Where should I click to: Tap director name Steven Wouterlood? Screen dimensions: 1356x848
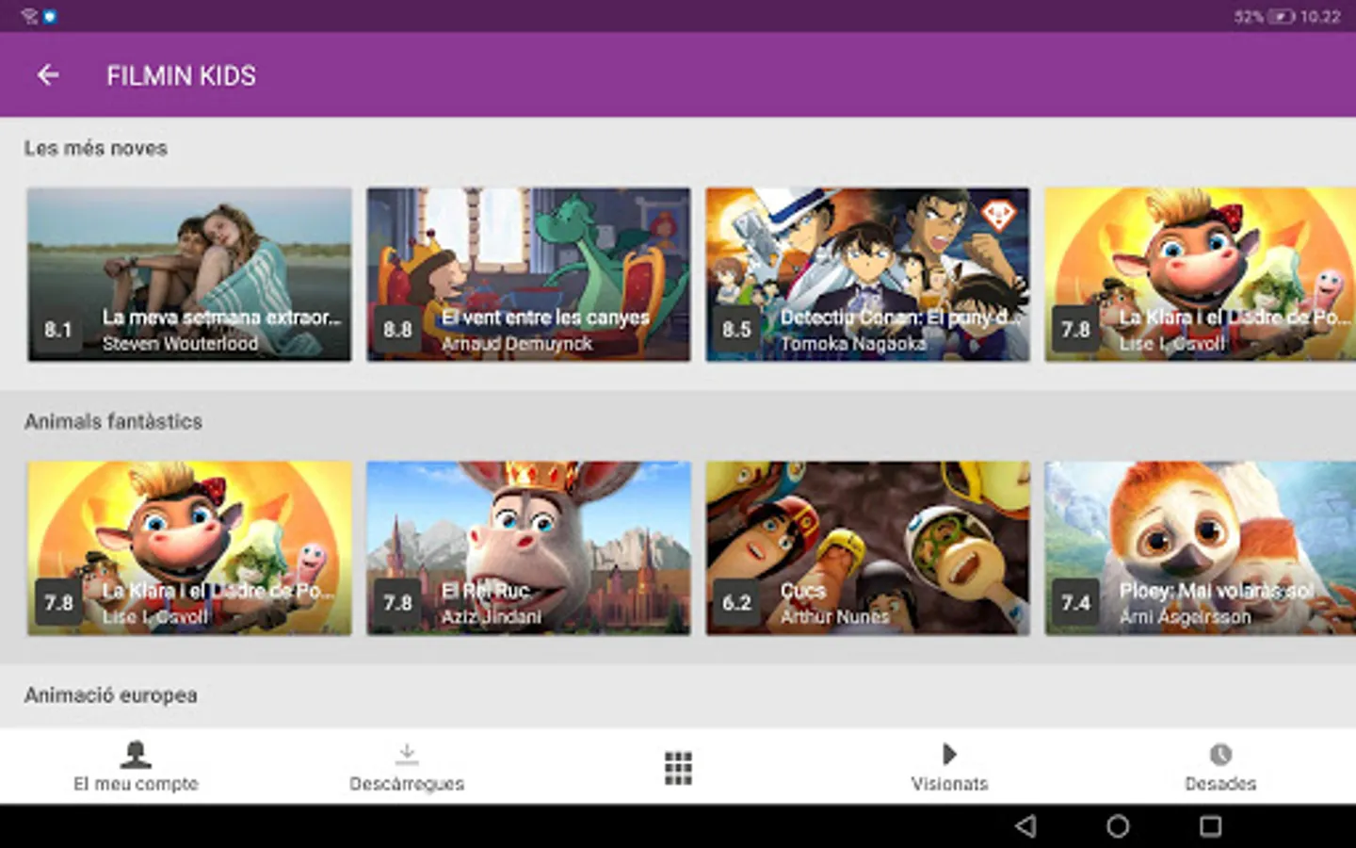tap(180, 344)
